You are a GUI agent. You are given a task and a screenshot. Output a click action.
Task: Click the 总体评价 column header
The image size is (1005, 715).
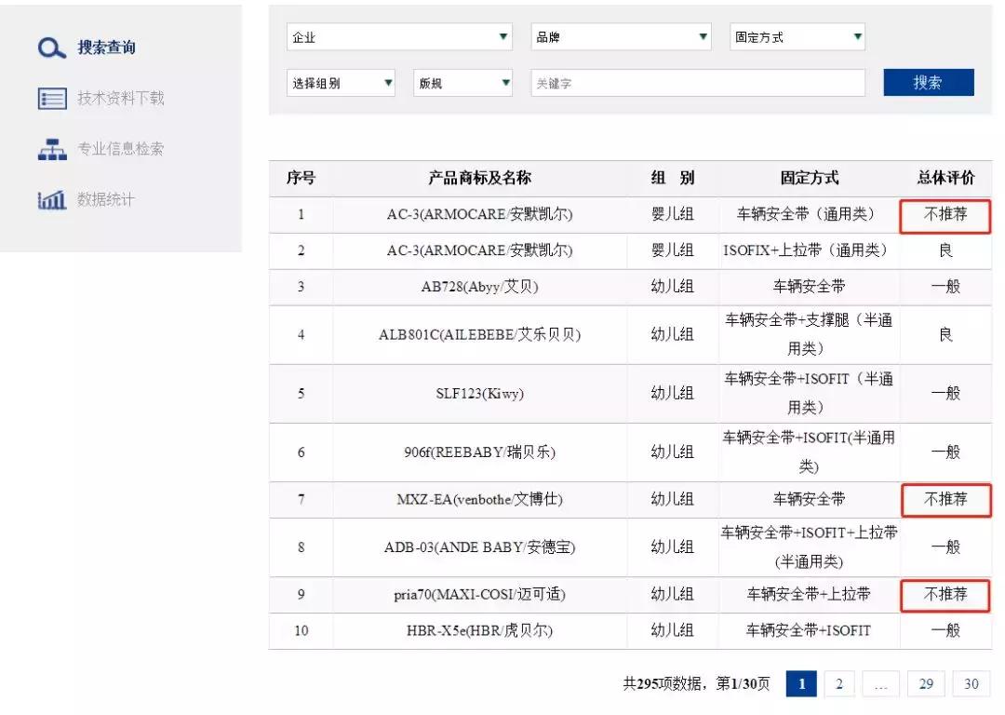click(x=945, y=178)
